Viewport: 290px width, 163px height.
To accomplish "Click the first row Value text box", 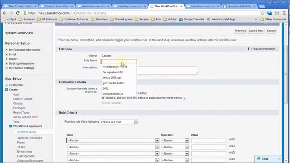I will tap(208, 140).
